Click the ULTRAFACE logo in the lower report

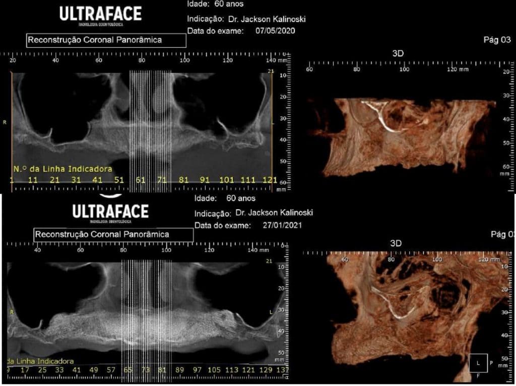click(x=110, y=211)
